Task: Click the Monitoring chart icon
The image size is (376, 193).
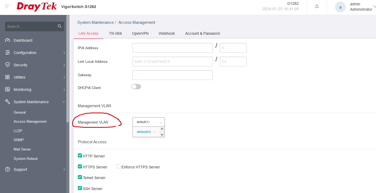Action: [x=7, y=90]
